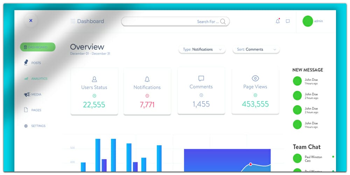350x175 pixels.
Task: Open the Posts sidebar menu item
Action: (x=33, y=63)
